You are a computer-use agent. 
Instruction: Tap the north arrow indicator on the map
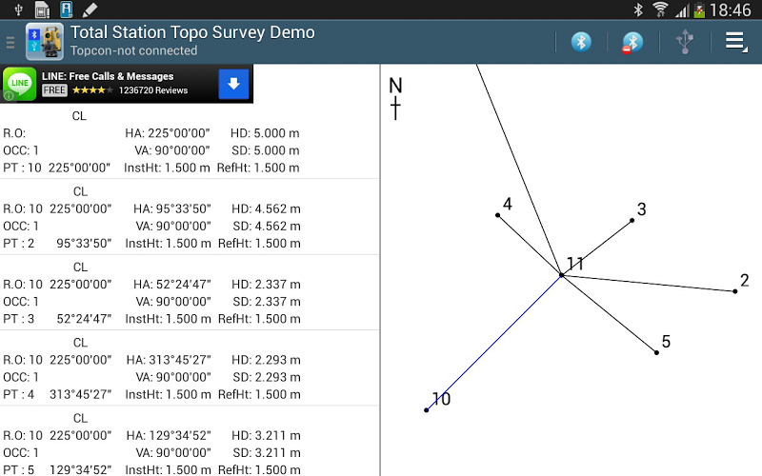tap(395, 98)
